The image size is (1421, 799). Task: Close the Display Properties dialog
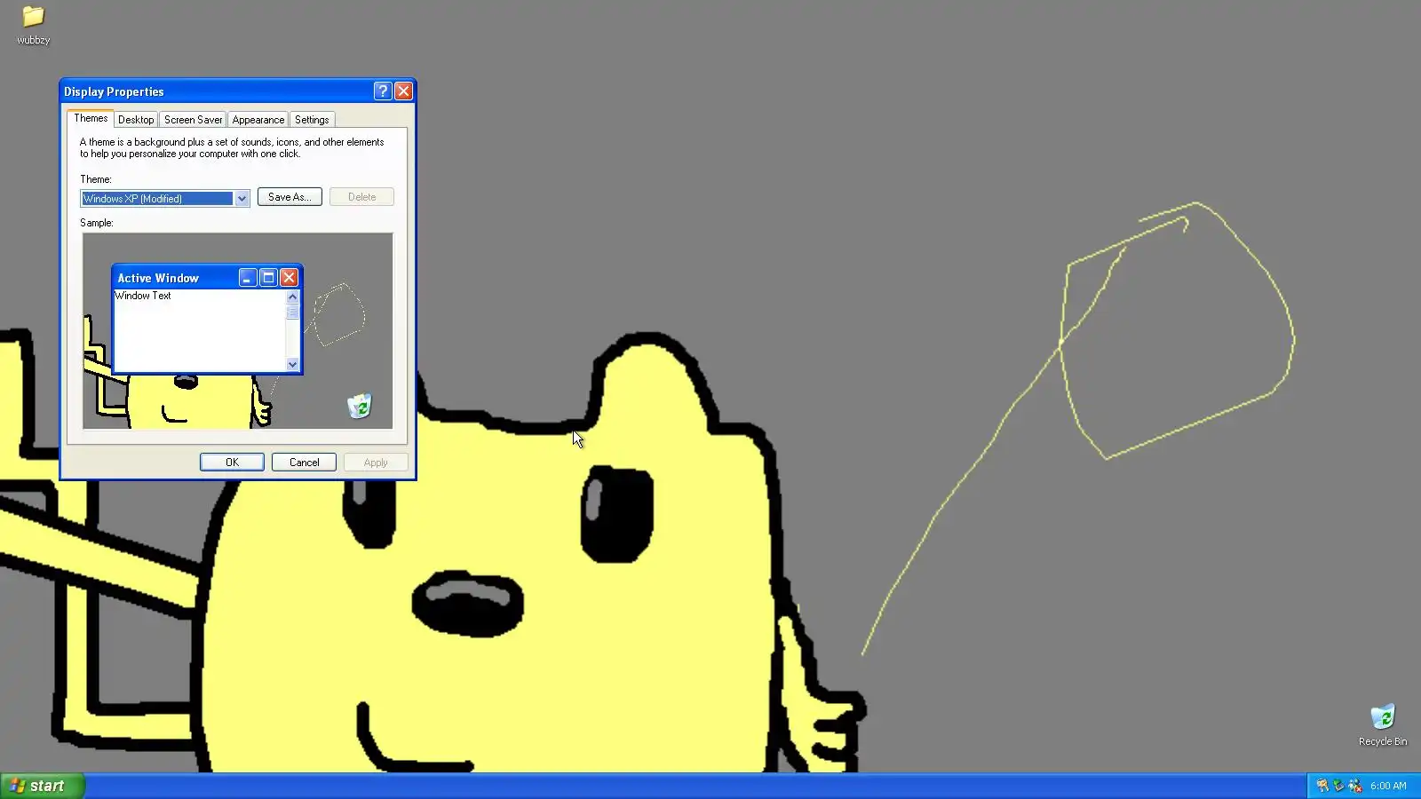[403, 91]
